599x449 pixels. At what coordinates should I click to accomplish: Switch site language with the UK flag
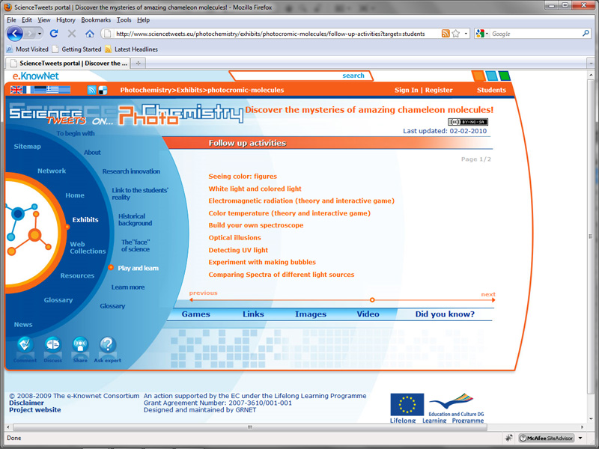coord(16,90)
